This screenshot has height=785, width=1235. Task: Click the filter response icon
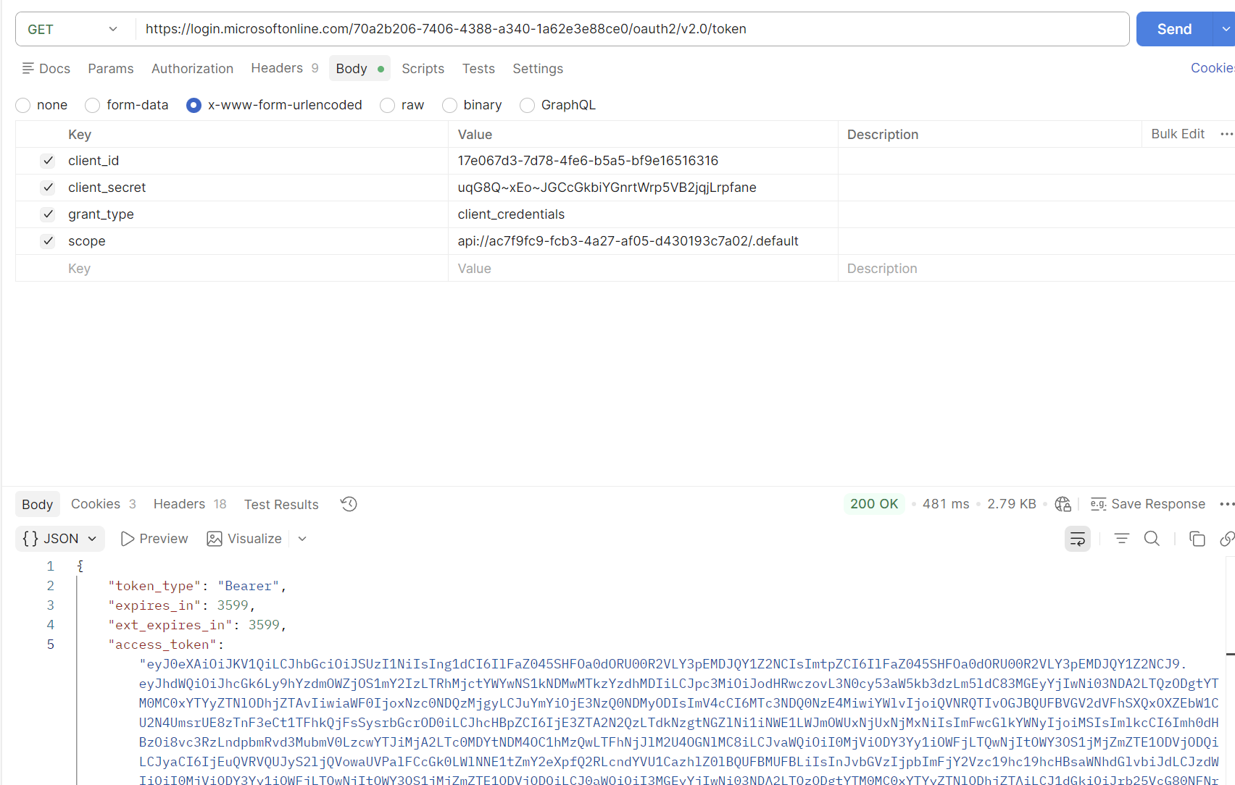(x=1121, y=539)
